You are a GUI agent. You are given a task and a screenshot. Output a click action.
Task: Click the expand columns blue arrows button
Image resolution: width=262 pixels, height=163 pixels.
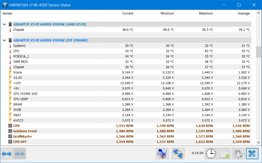click(x=7, y=154)
